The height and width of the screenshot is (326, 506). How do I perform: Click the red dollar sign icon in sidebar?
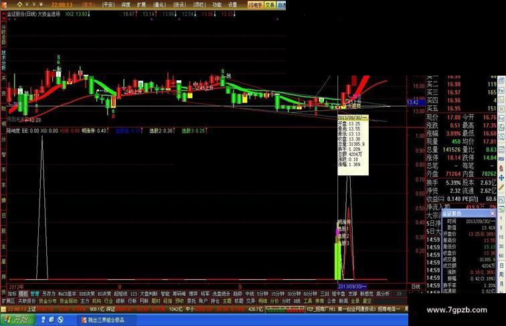[x=501, y=168]
